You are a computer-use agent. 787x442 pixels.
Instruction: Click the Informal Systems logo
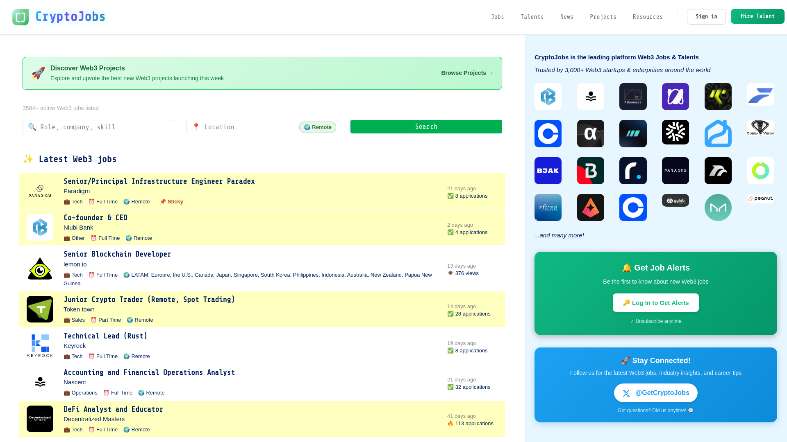coord(548,207)
